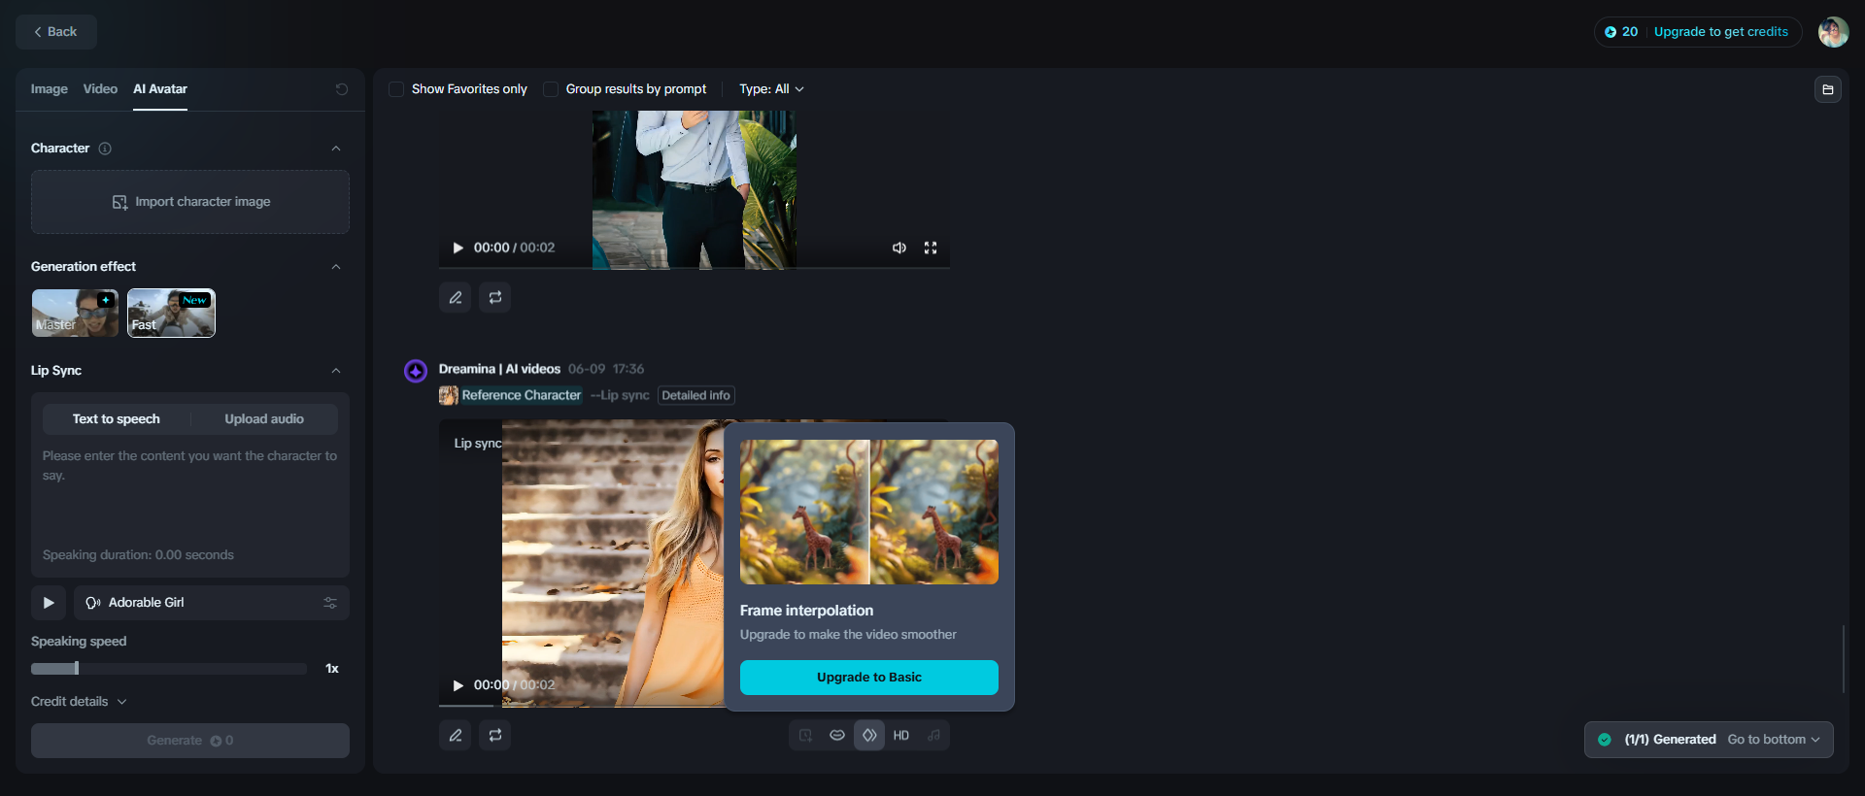Click the frame interpolation icon
This screenshot has height=796, width=1865.
tap(869, 736)
